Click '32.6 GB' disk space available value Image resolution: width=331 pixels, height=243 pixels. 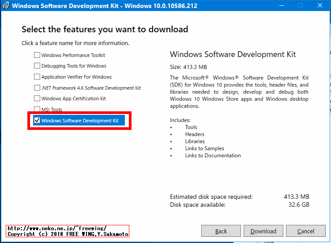(299, 205)
